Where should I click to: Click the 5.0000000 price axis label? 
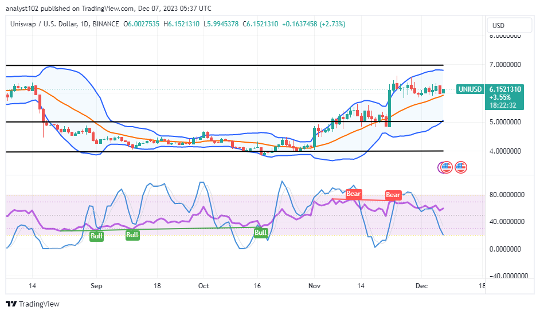505,122
